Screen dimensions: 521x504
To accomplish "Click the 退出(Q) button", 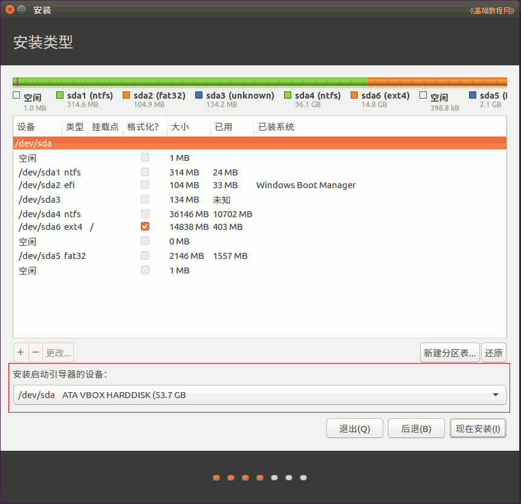I will point(354,428).
